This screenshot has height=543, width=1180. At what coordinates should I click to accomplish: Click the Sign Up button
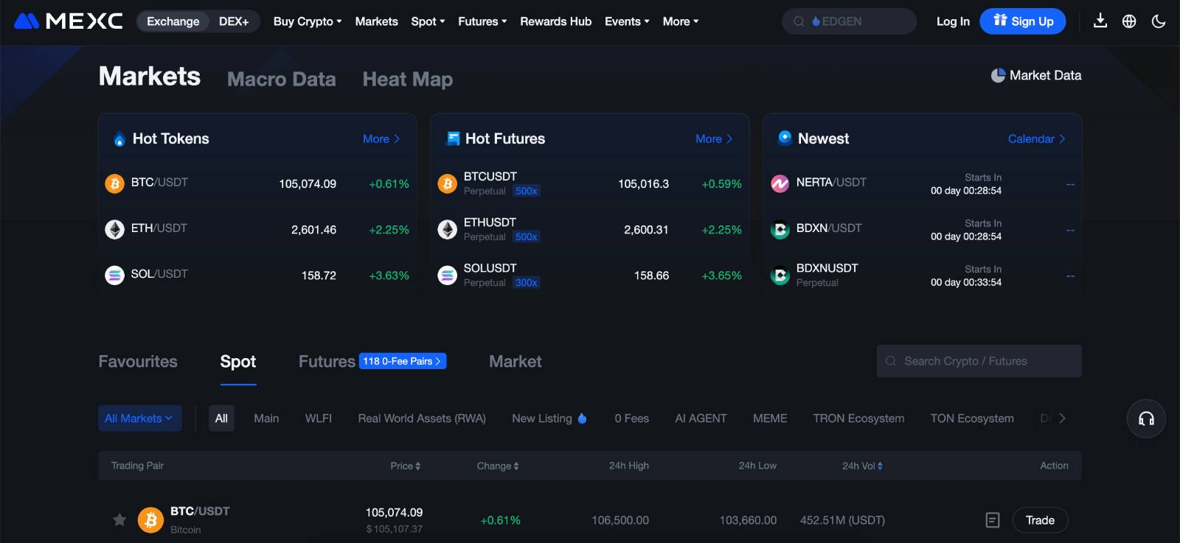[1023, 21]
